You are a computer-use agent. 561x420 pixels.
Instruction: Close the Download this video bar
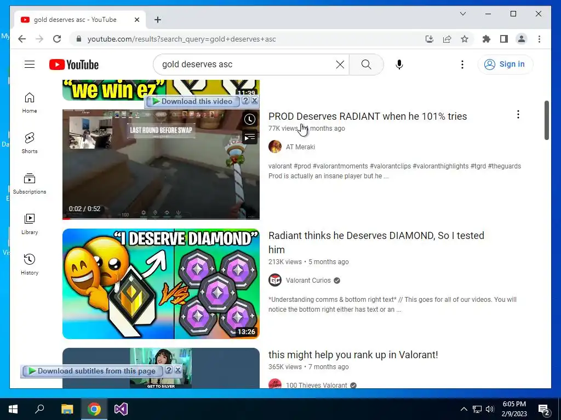254,101
